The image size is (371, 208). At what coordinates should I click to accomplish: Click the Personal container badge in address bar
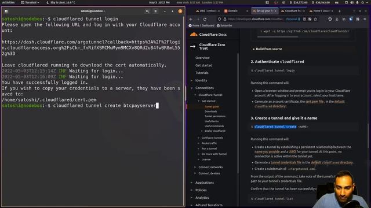pyautogui.click(x=293, y=19)
